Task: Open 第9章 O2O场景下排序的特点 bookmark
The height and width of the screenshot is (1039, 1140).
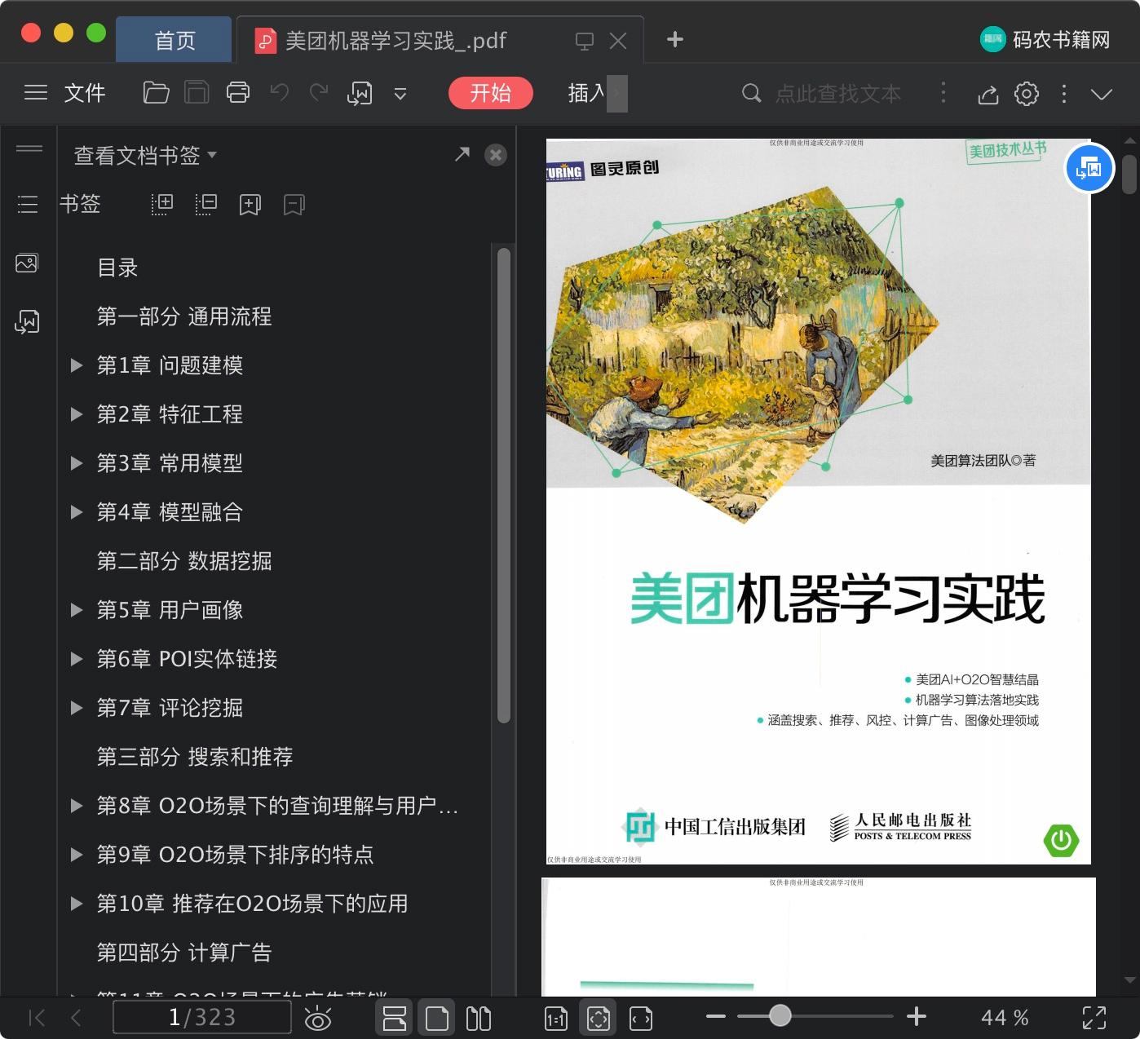Action: pyautogui.click(x=235, y=855)
